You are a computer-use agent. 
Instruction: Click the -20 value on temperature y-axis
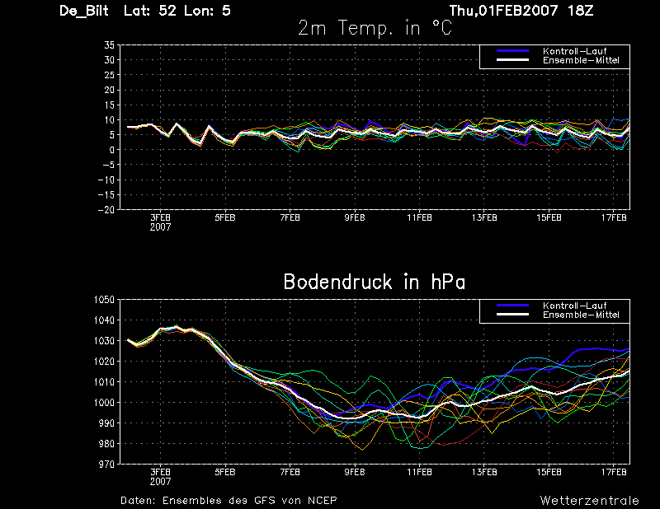point(106,209)
